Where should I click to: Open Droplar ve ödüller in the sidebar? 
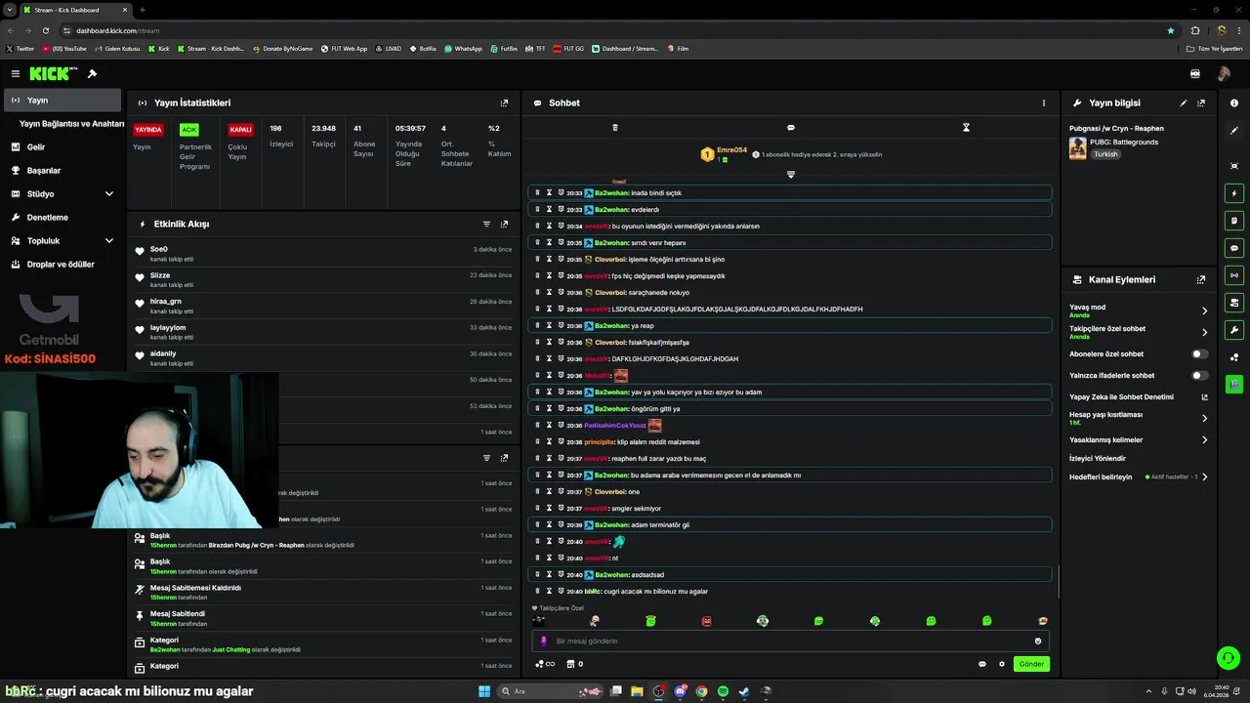coord(62,264)
